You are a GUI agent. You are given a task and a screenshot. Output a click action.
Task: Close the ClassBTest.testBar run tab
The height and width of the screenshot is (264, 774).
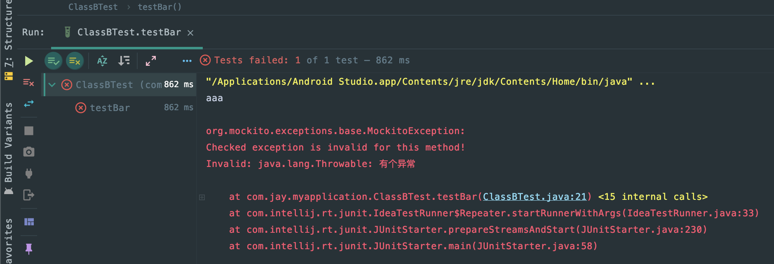coord(190,33)
